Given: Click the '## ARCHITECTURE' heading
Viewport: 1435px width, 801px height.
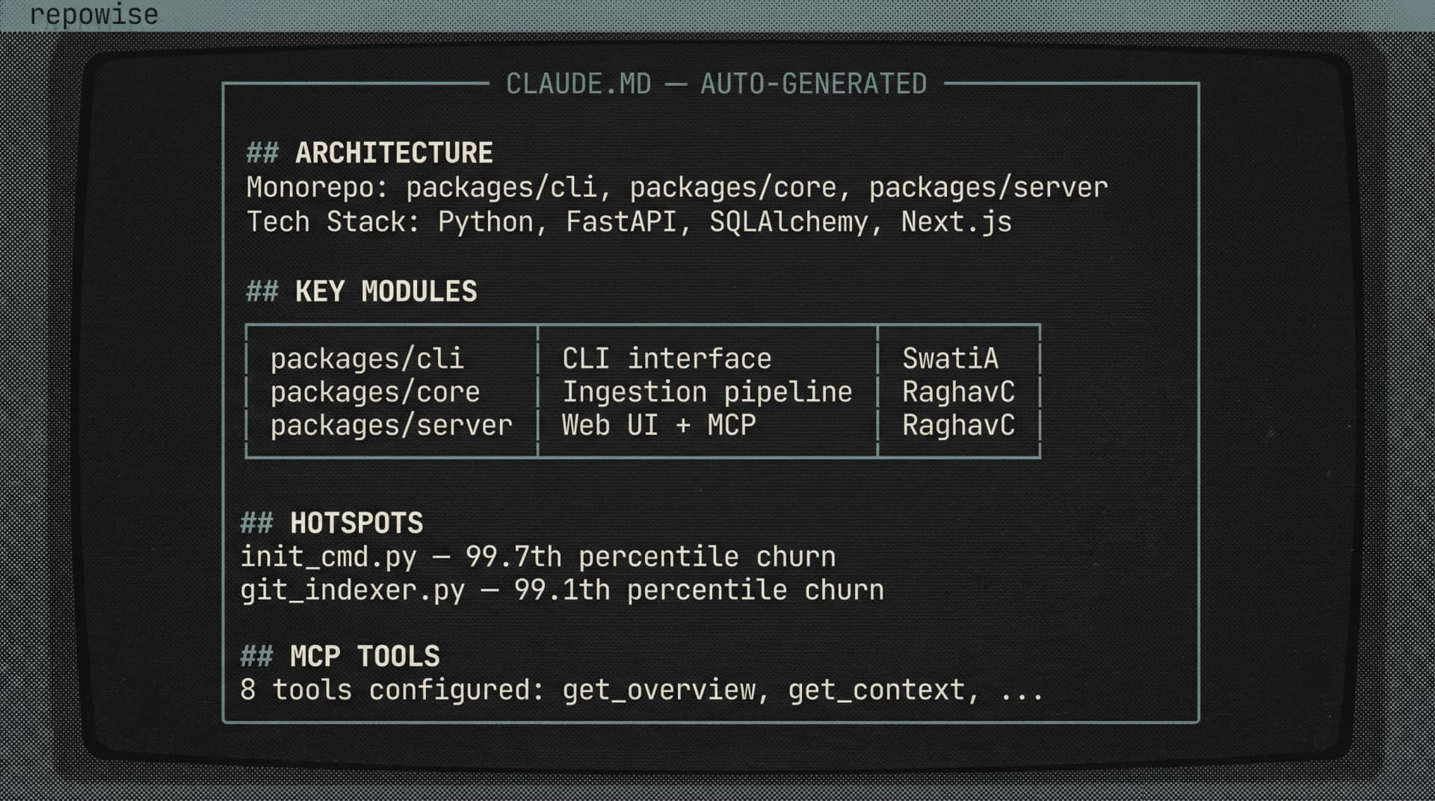Looking at the screenshot, I should click(x=369, y=152).
